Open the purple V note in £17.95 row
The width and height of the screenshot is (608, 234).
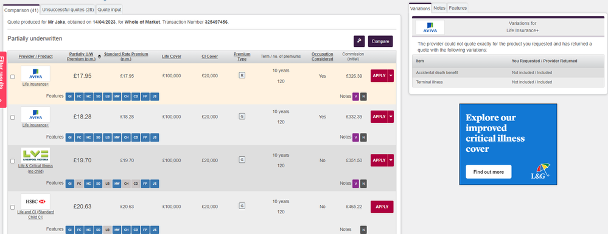pos(355,97)
